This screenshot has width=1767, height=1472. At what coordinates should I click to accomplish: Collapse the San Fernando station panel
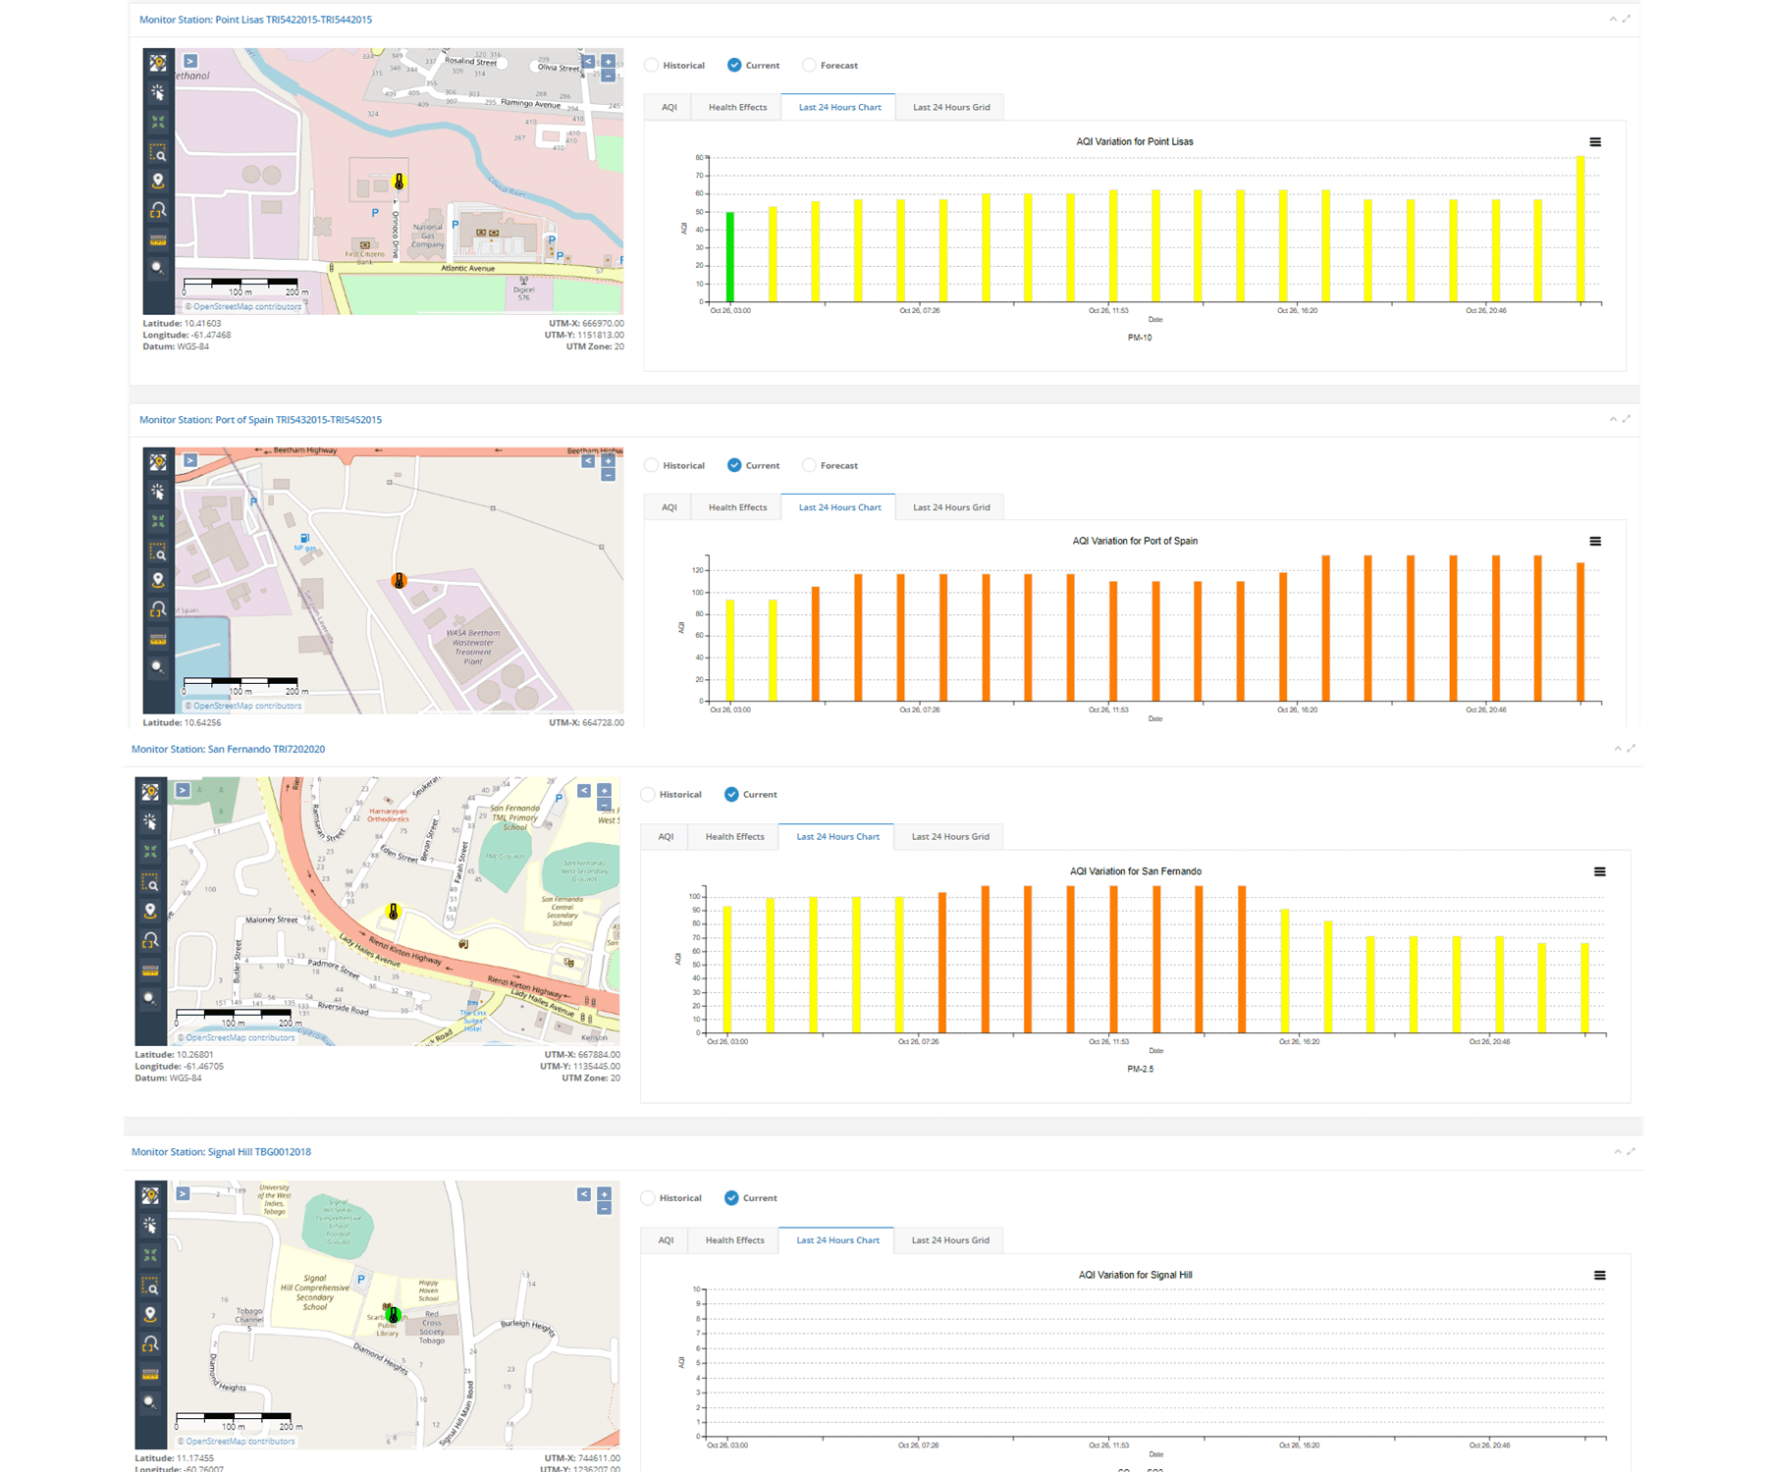(x=1618, y=748)
